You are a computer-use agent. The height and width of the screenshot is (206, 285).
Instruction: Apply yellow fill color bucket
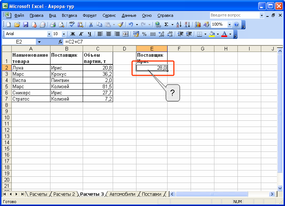tap(212, 34)
